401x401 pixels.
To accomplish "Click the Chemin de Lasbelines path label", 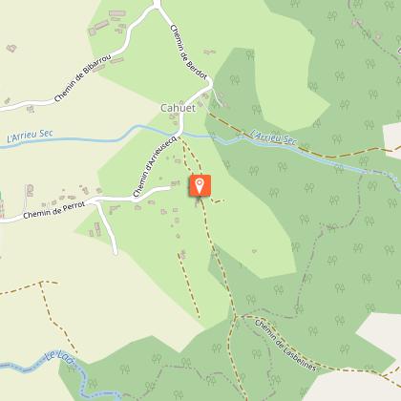I will point(285,346).
